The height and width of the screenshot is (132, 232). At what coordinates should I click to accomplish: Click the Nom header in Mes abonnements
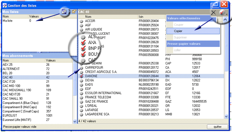[24, 60]
